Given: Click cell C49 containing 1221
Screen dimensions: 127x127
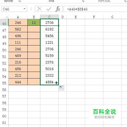Looking at the screenshot, I should (50, 42).
